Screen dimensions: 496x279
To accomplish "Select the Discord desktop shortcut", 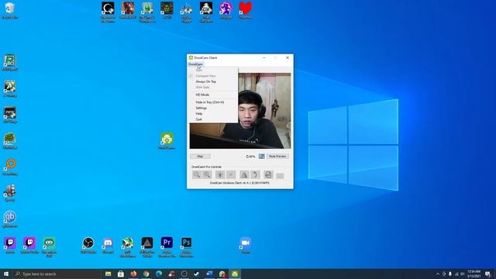I will click(x=108, y=246).
